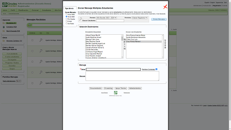
Task: Click the Encargados button in sidebar
Action: (x=12, y=60)
